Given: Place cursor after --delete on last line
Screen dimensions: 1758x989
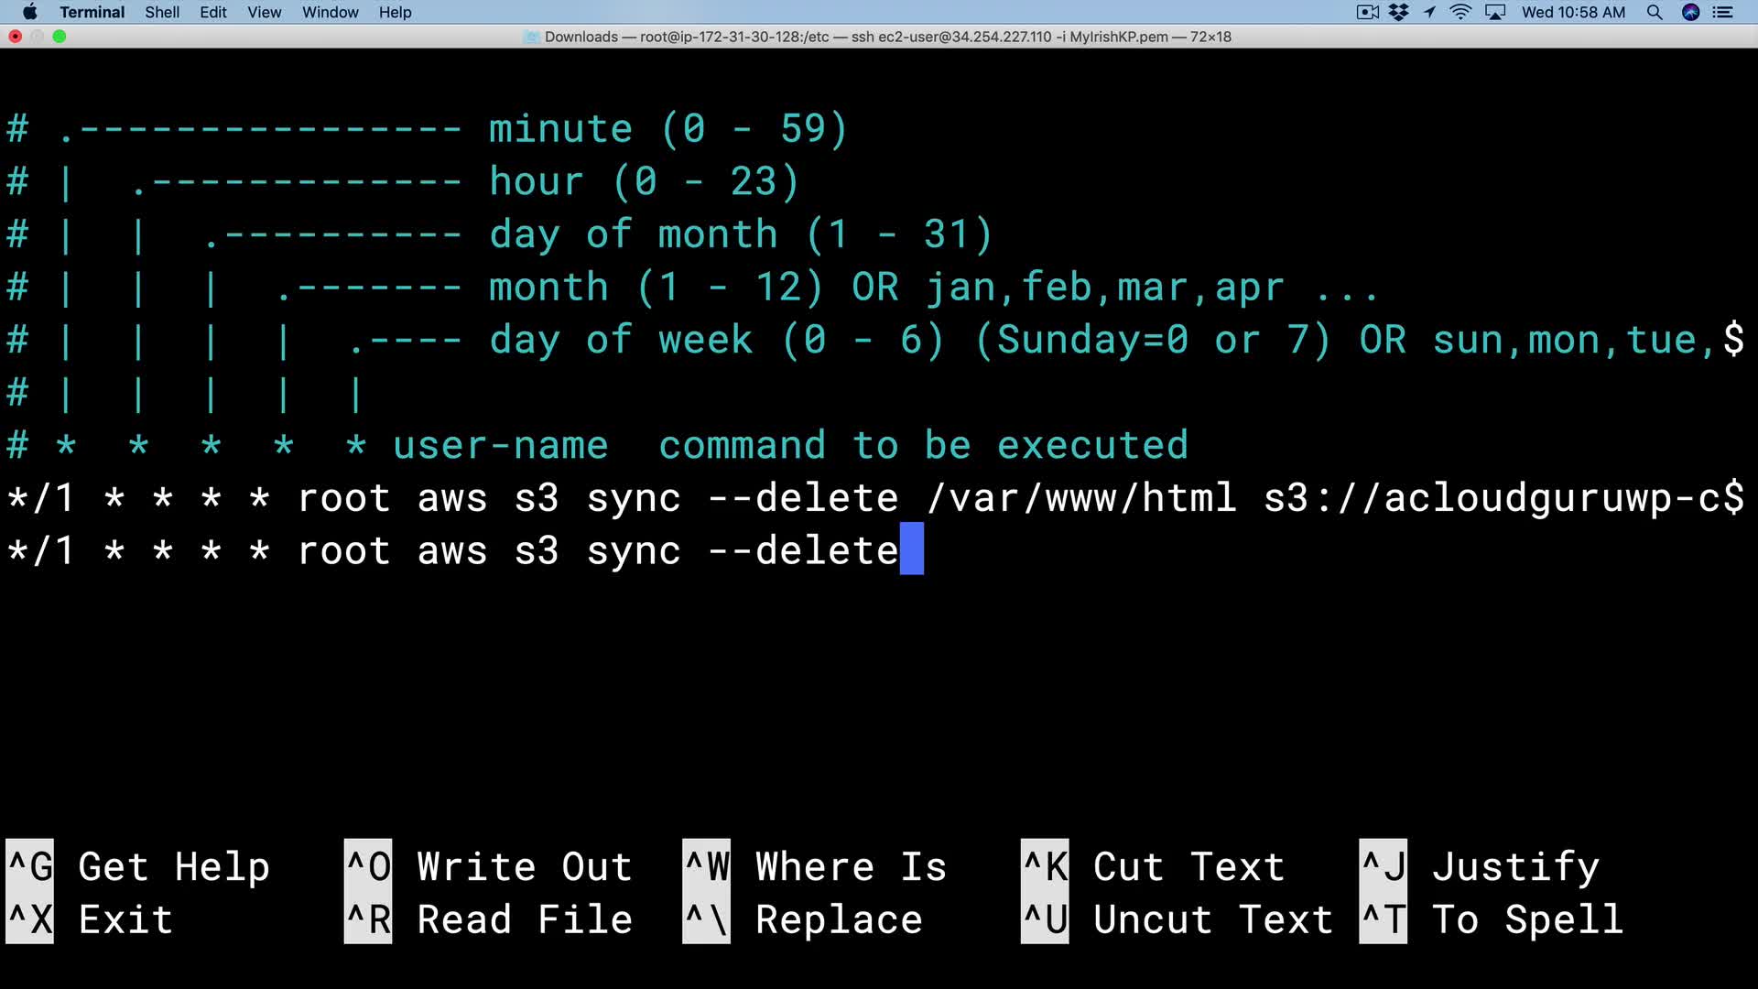Looking at the screenshot, I should click(911, 550).
